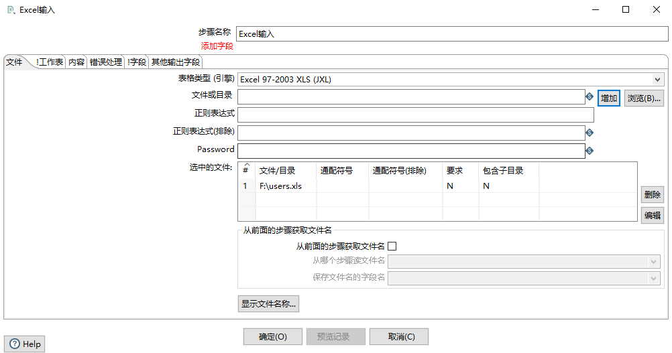Viewport: 672px width, 353px height.
Task: Open Help via question mark icon
Action: coord(15,344)
